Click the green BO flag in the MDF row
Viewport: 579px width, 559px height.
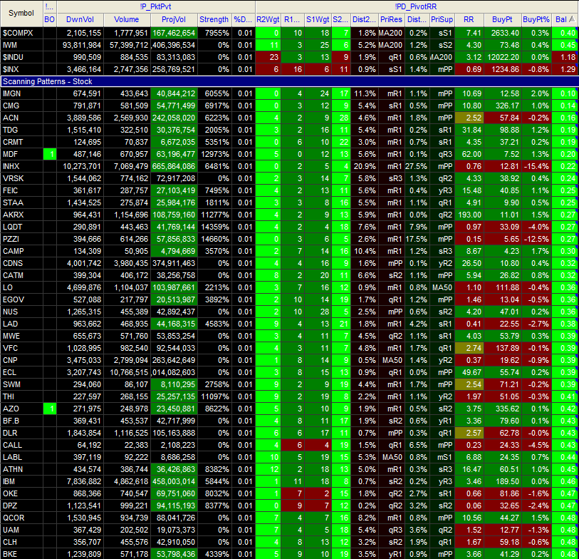50,154
